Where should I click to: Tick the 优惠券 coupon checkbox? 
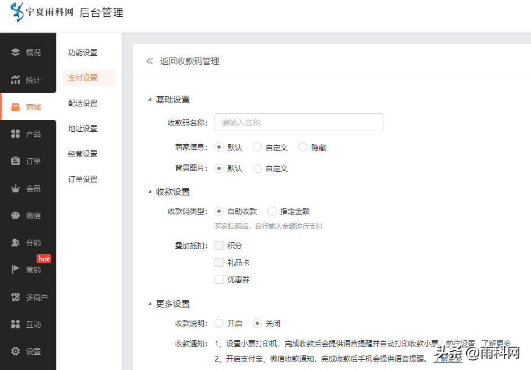[219, 279]
